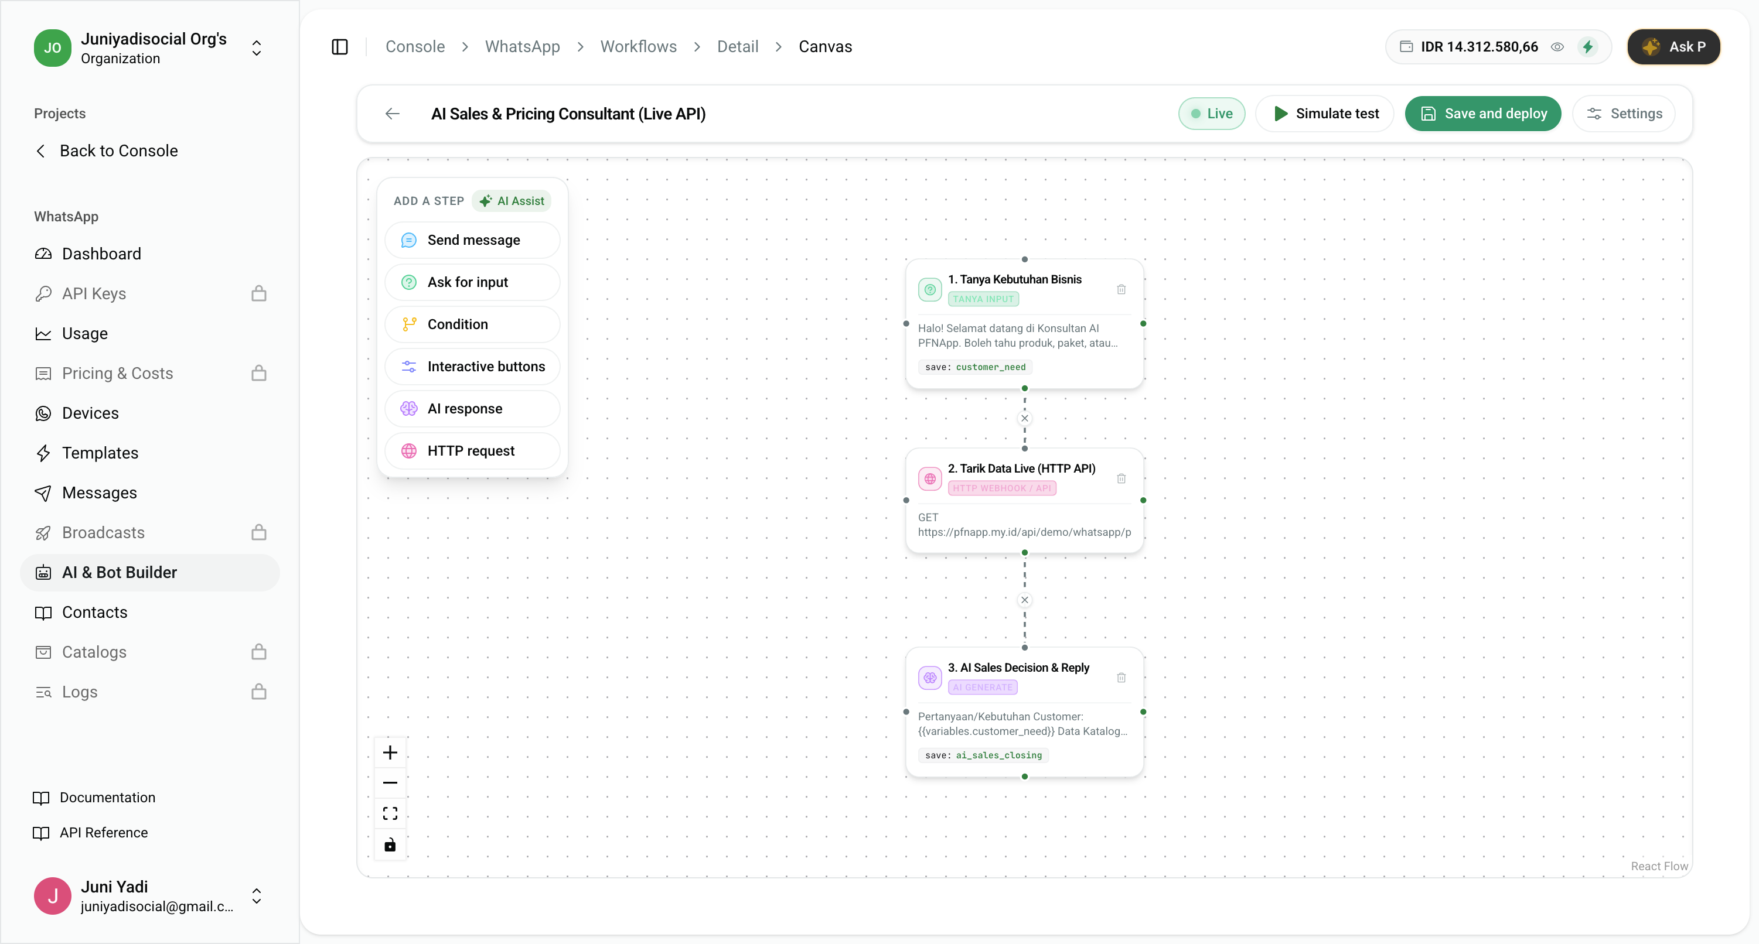Screen dimensions: 1759x944
Task: Remove edge between step 1 and 2
Action: point(1024,419)
